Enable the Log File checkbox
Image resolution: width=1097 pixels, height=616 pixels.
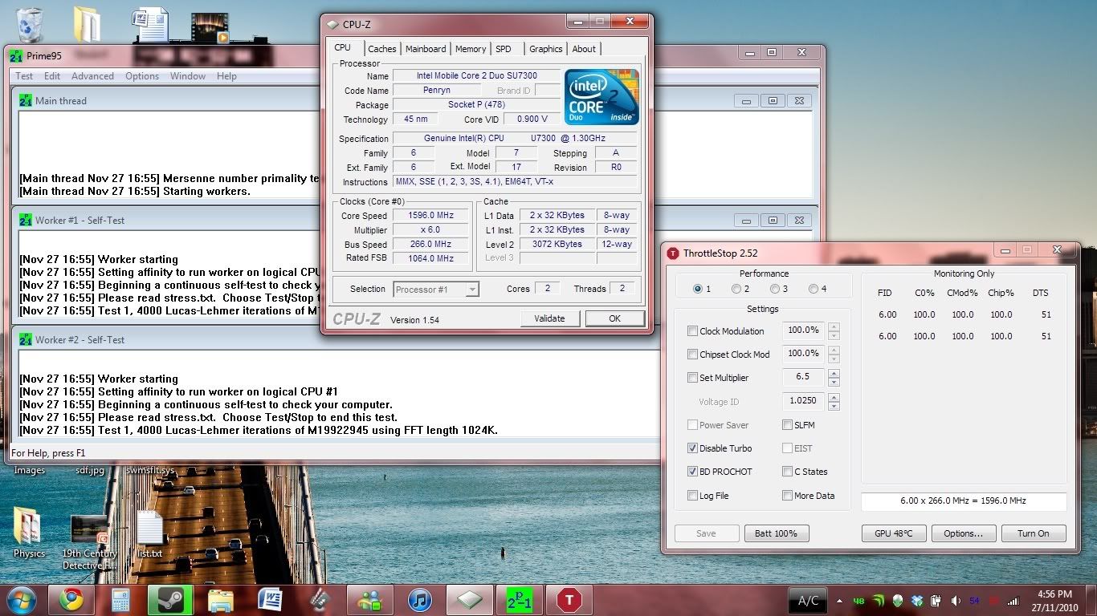pyautogui.click(x=692, y=495)
